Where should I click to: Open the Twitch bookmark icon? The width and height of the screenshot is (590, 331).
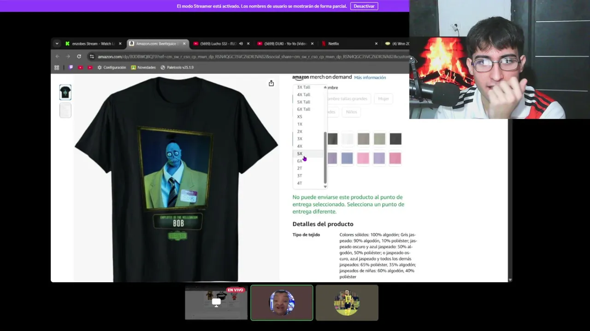[71, 68]
